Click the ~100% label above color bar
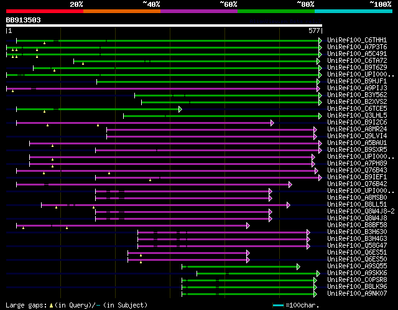 (x=381, y=4)
